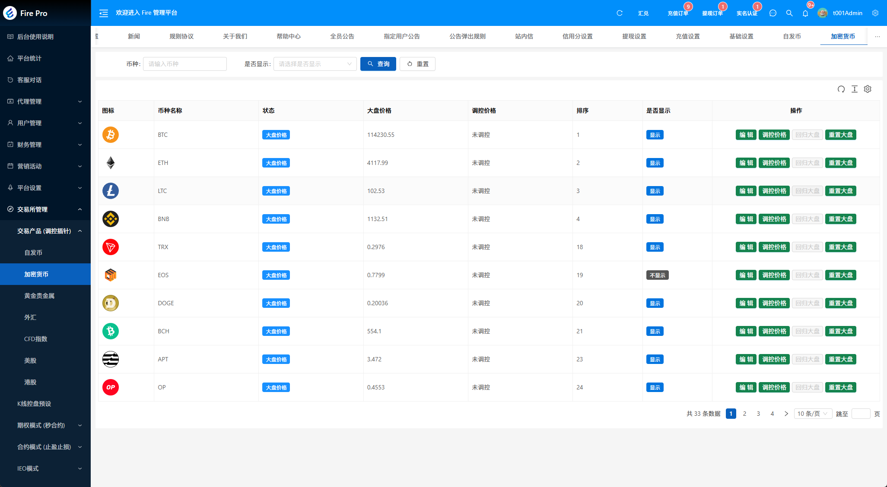887x487 pixels.
Task: Open the table density height icon
Action: coord(854,89)
